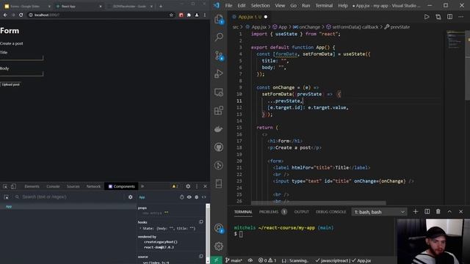This screenshot has width=470, height=264.
Task: Click the errors and warnings count in the status bar
Action: tap(267, 260)
